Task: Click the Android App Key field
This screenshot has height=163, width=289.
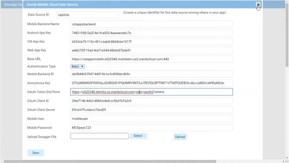Action: (151, 33)
